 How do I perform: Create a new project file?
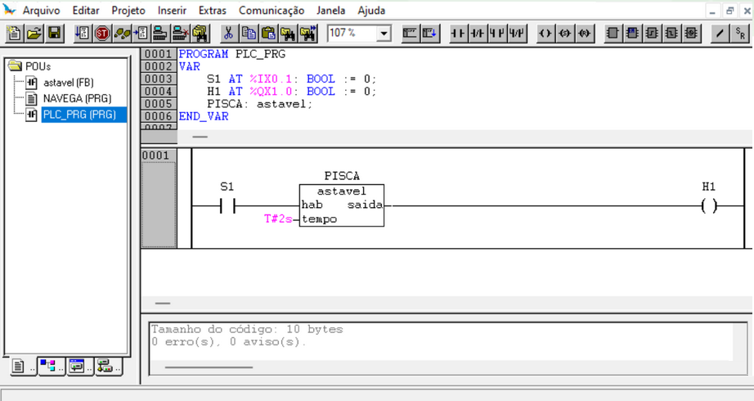click(15, 34)
